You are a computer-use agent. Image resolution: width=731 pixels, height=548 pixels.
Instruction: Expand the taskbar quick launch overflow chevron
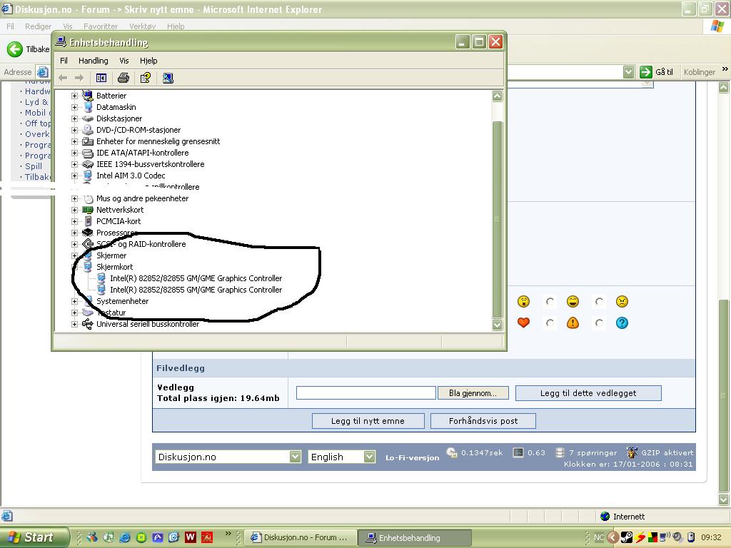point(228,533)
